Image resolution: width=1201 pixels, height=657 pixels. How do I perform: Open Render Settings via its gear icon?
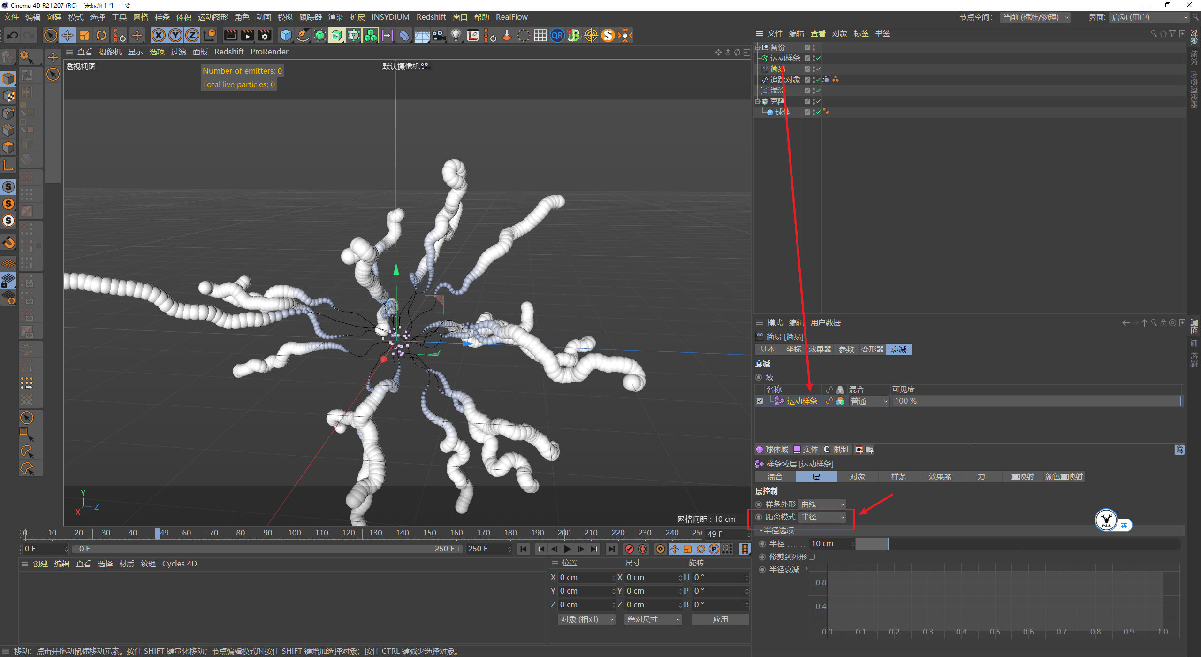coord(265,35)
